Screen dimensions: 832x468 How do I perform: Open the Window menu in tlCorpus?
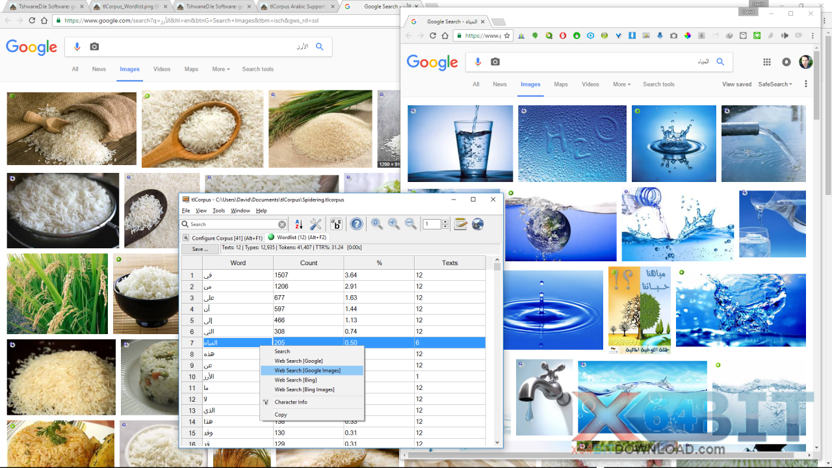pos(240,211)
